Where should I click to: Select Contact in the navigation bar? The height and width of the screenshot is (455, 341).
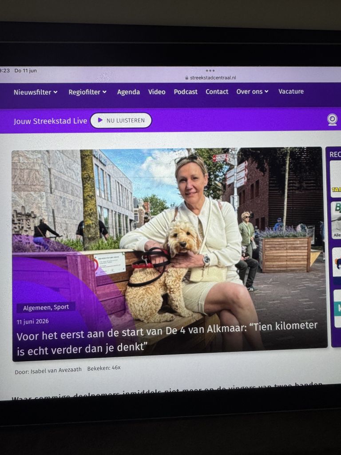click(217, 92)
